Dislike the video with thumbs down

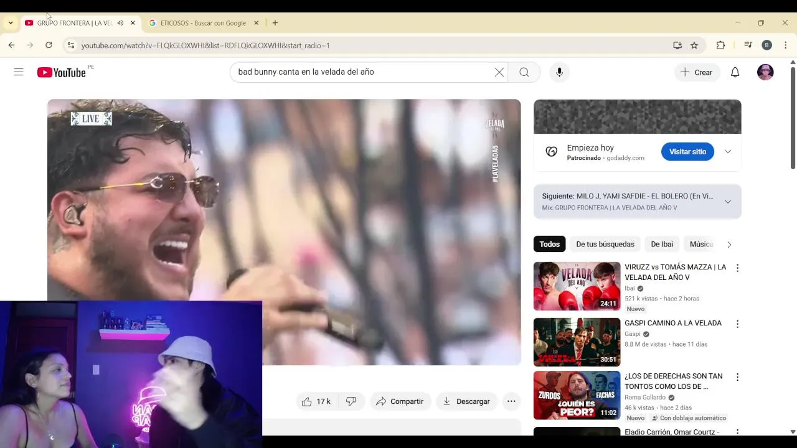(x=351, y=401)
